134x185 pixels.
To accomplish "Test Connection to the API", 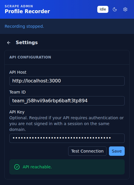I will 87,151.
